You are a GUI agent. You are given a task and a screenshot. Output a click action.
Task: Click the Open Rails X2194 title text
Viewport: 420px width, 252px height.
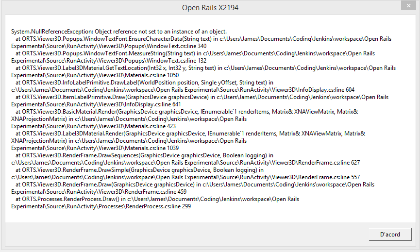click(210, 8)
